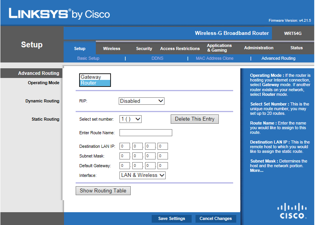Screen dimensions: 315x225
Task: Select the Advanced Routing sub-tab
Action: (x=278, y=58)
